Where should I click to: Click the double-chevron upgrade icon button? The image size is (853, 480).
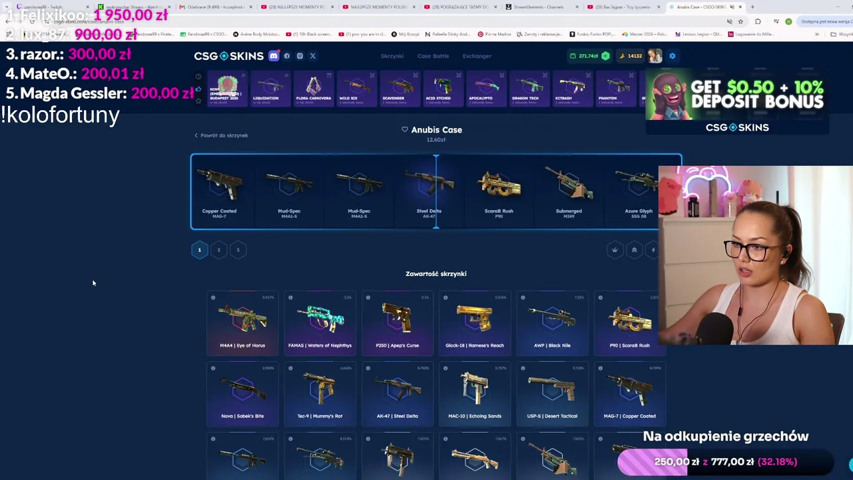[x=634, y=250]
